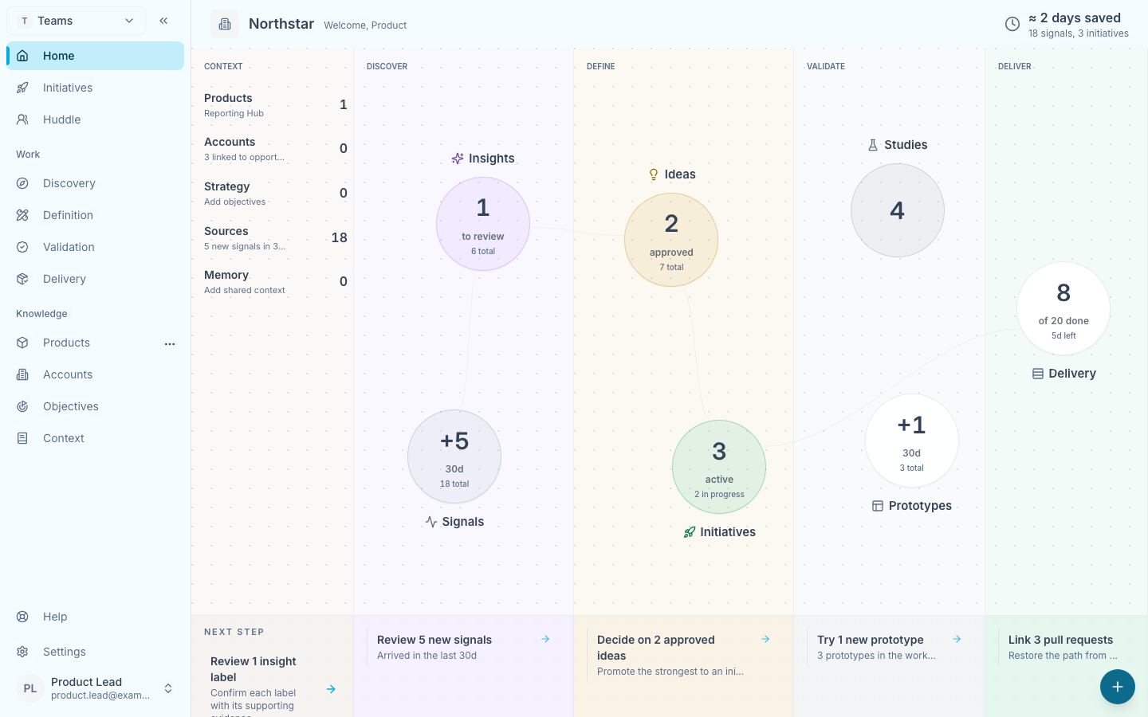Open the Memory Add shared context row
The width and height of the screenshot is (1148, 717).
pos(275,282)
